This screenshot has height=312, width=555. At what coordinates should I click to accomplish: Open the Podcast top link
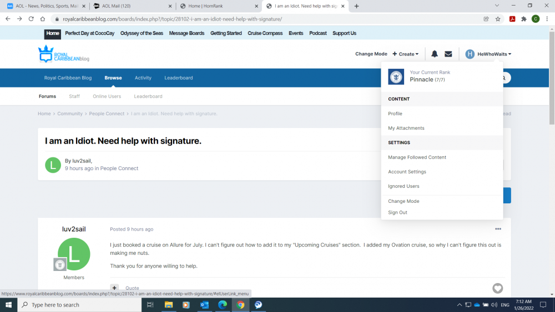(318, 33)
